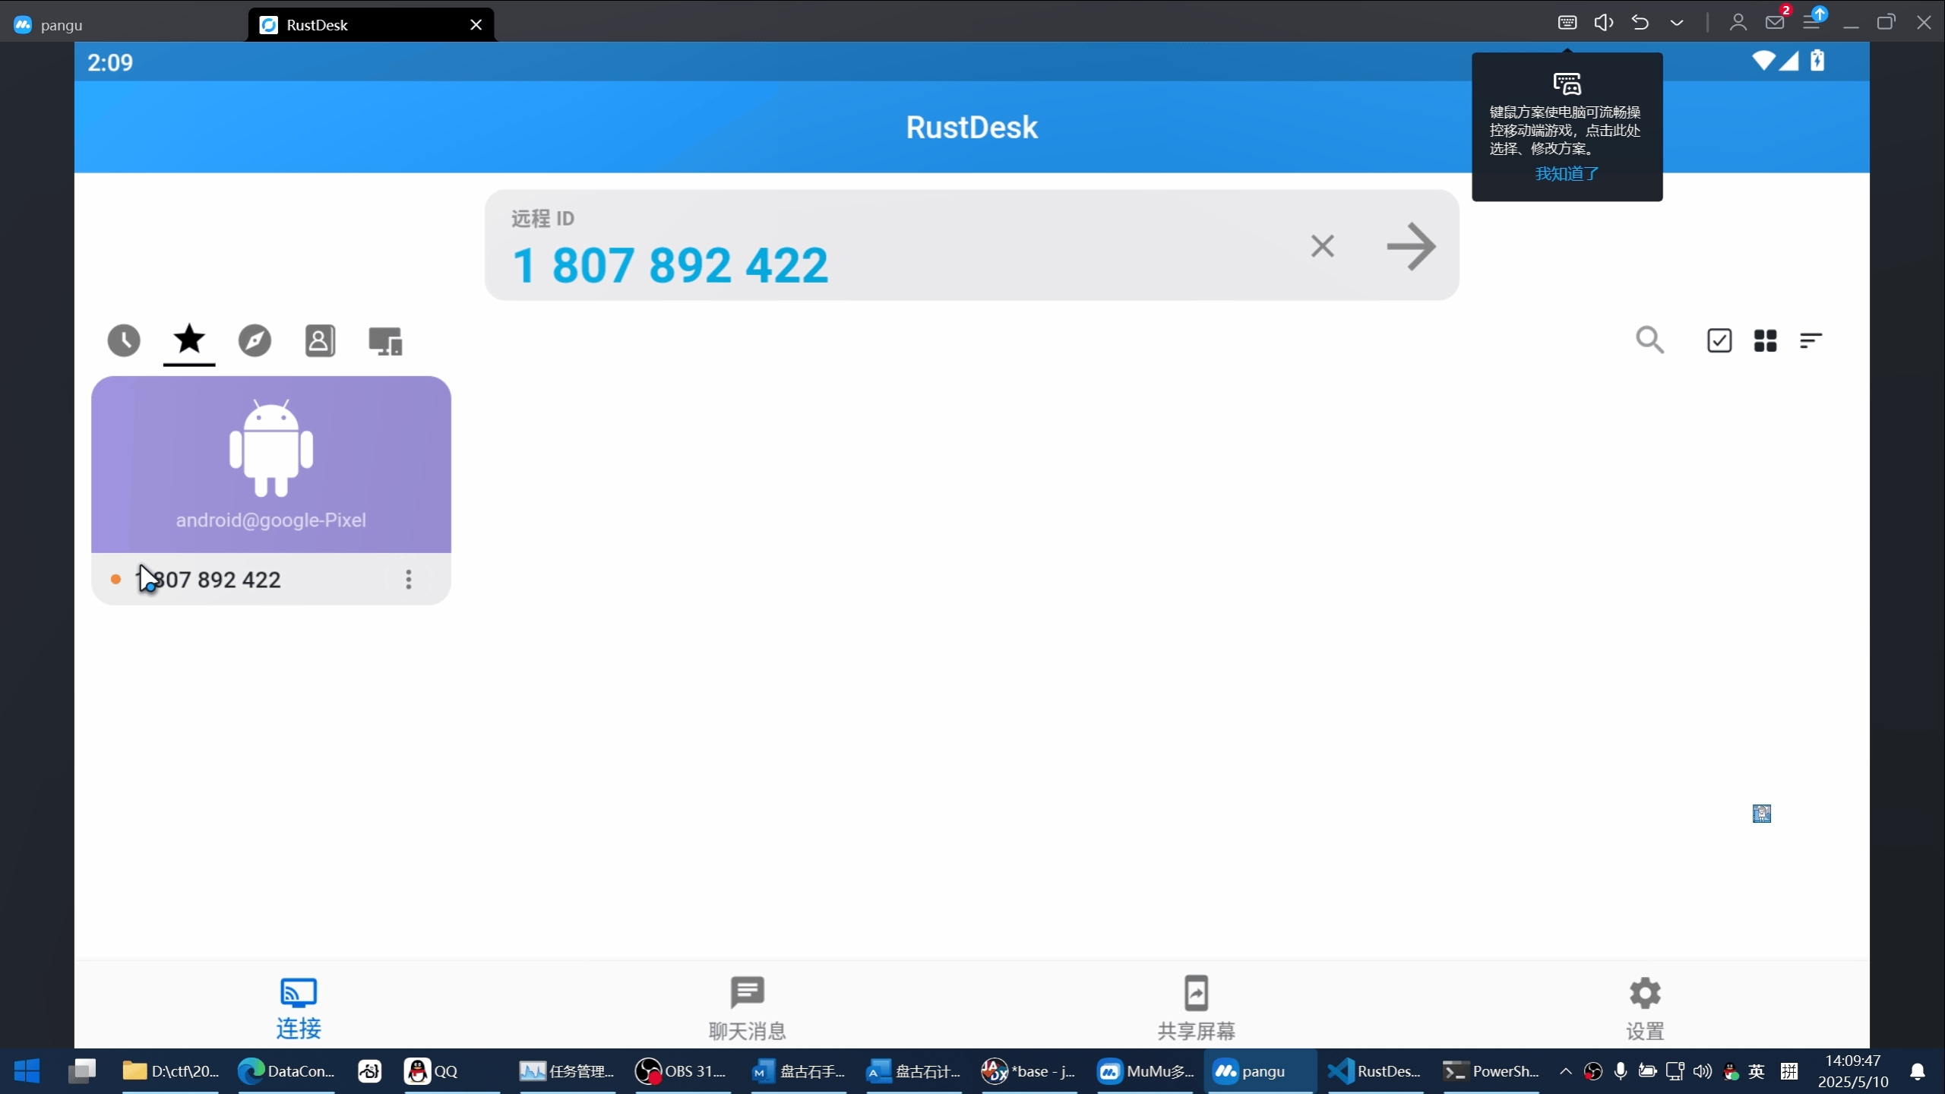The image size is (1945, 1094).
Task: Open the accessible devices tab
Action: pyautogui.click(x=385, y=341)
